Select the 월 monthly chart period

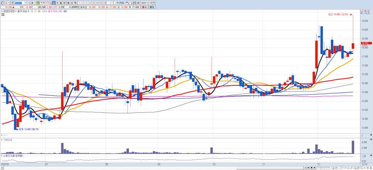(x=61, y=3)
